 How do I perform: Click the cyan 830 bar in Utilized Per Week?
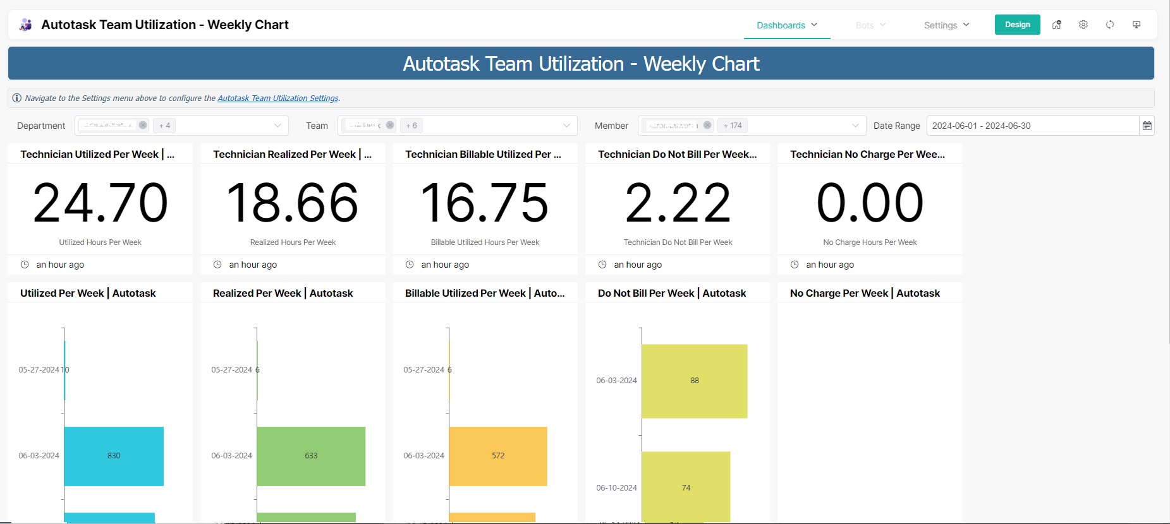tap(114, 456)
